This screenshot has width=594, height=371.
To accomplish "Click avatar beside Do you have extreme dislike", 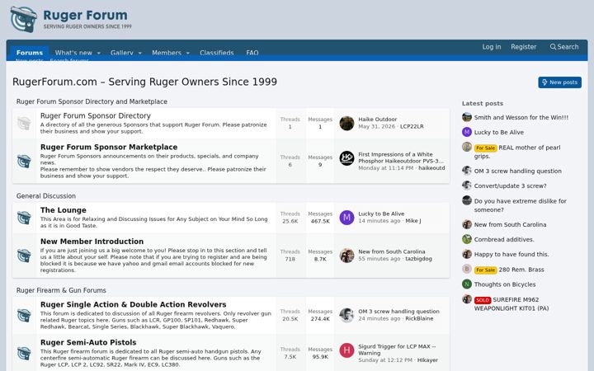I will click(x=467, y=200).
